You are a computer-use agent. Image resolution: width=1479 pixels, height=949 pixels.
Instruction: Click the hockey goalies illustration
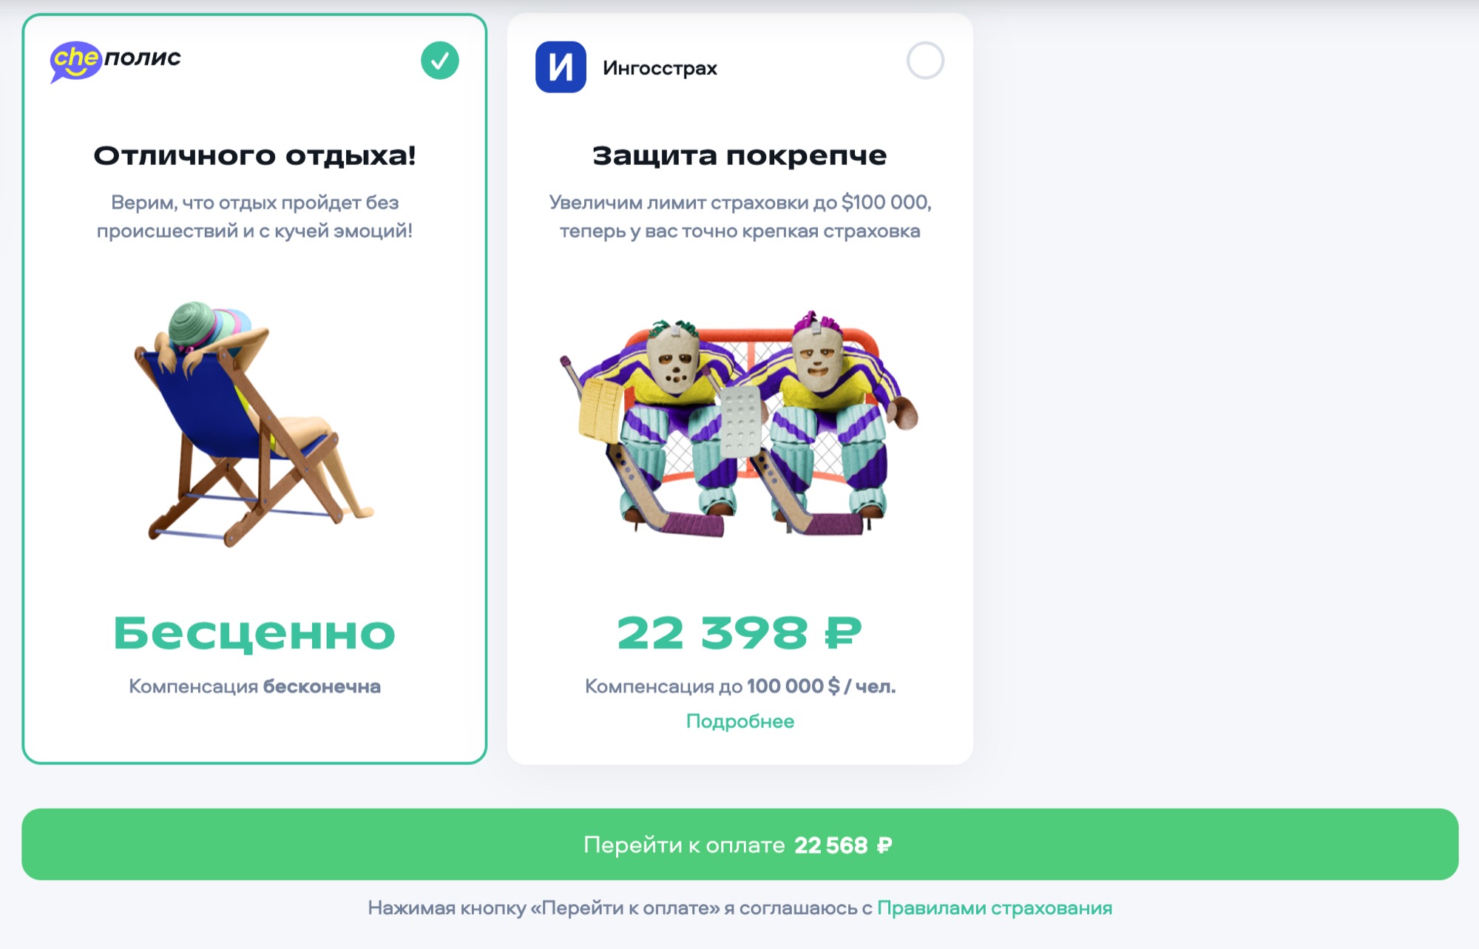click(739, 424)
